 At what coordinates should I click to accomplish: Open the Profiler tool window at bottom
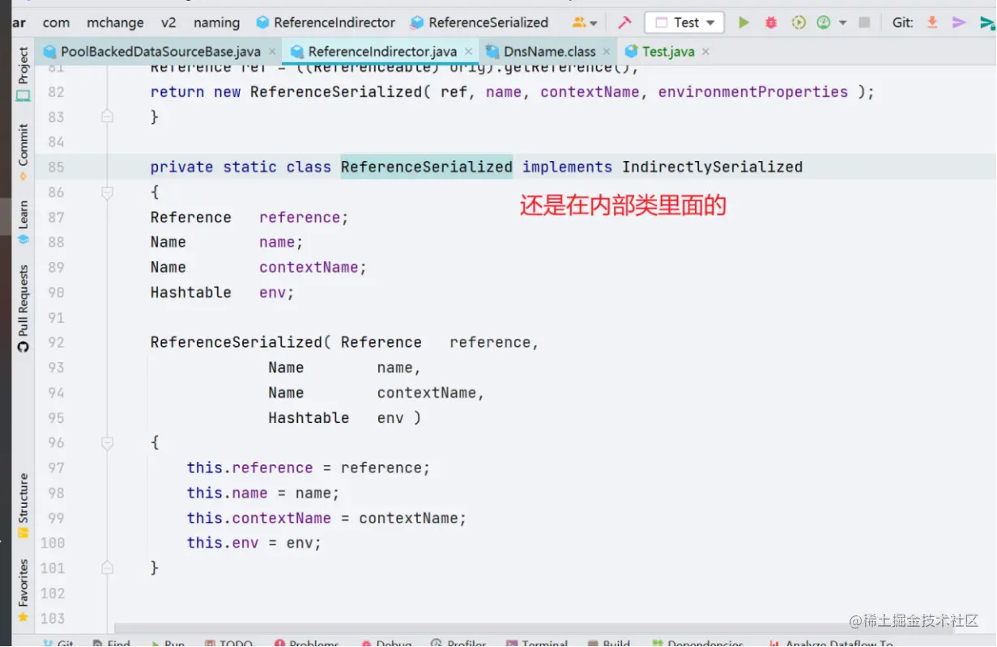point(458,644)
